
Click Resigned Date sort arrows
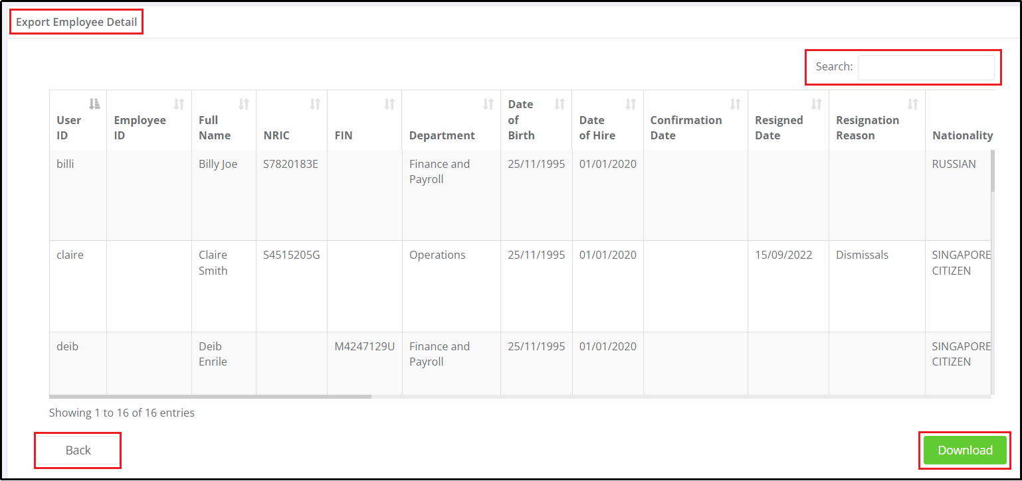(817, 103)
